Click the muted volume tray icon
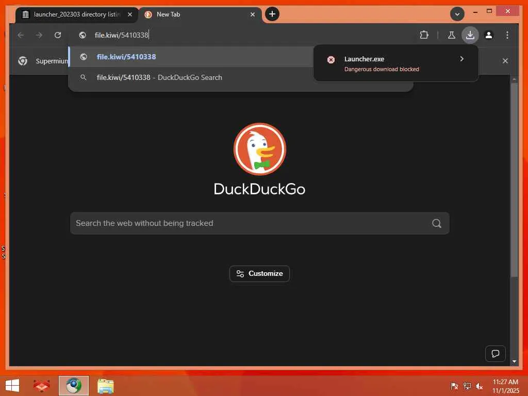The height and width of the screenshot is (396, 528). (479, 386)
